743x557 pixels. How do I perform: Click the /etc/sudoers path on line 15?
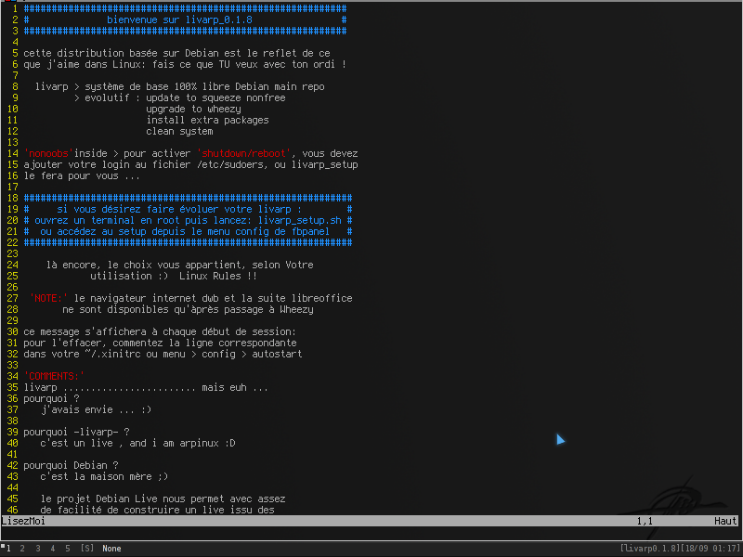click(x=227, y=165)
